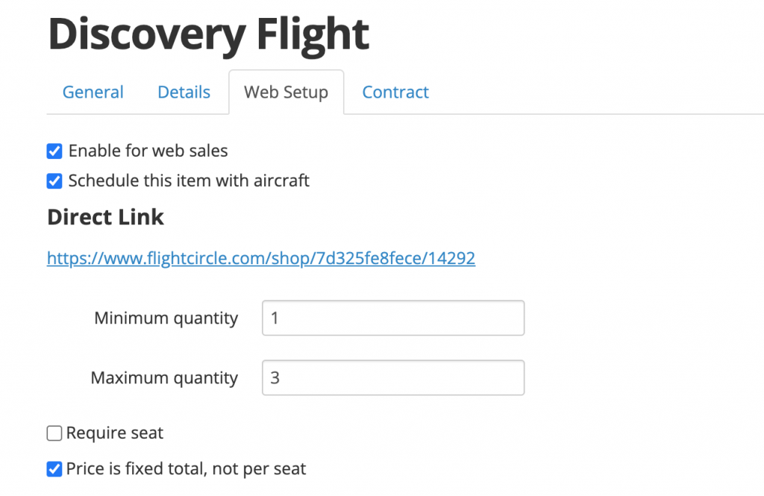
Task: Open the Details tab
Action: point(183,92)
